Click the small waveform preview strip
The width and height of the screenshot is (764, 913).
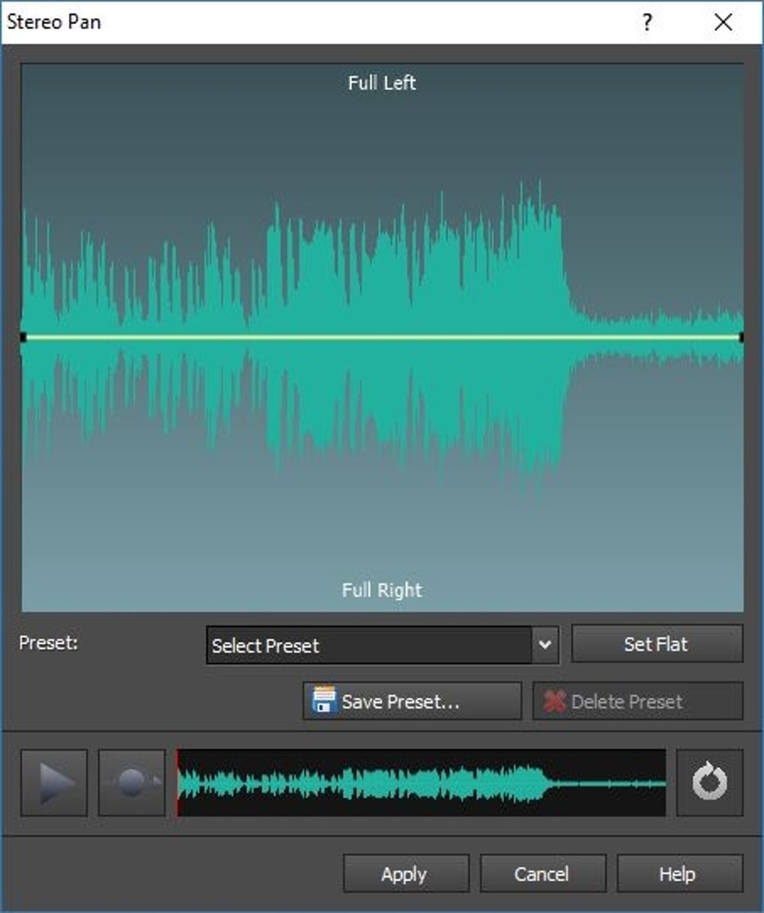click(x=419, y=781)
